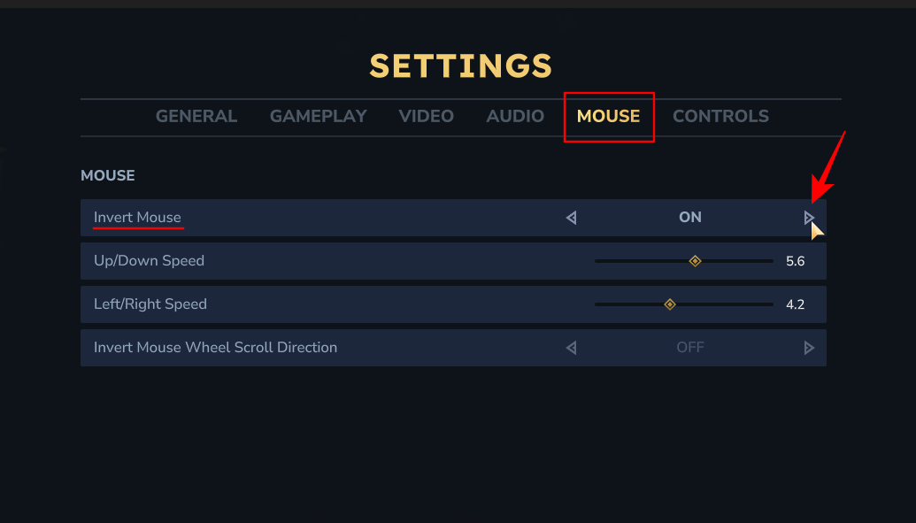Screen dimensions: 916x523
Task: Open the General settings tab
Action: 196,117
